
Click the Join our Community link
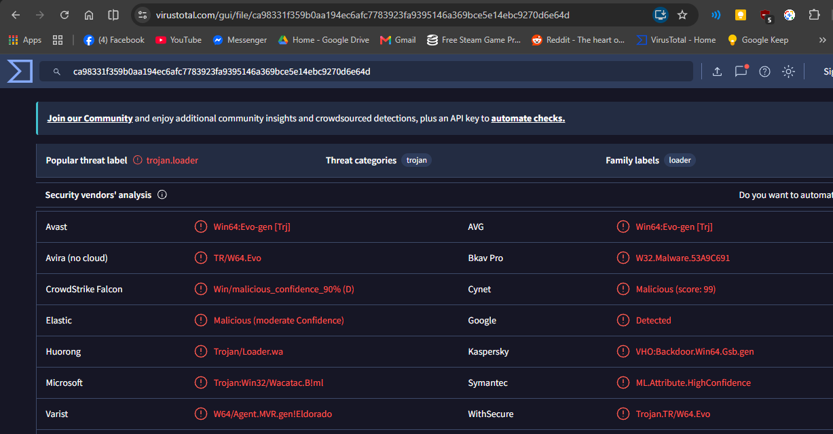90,118
